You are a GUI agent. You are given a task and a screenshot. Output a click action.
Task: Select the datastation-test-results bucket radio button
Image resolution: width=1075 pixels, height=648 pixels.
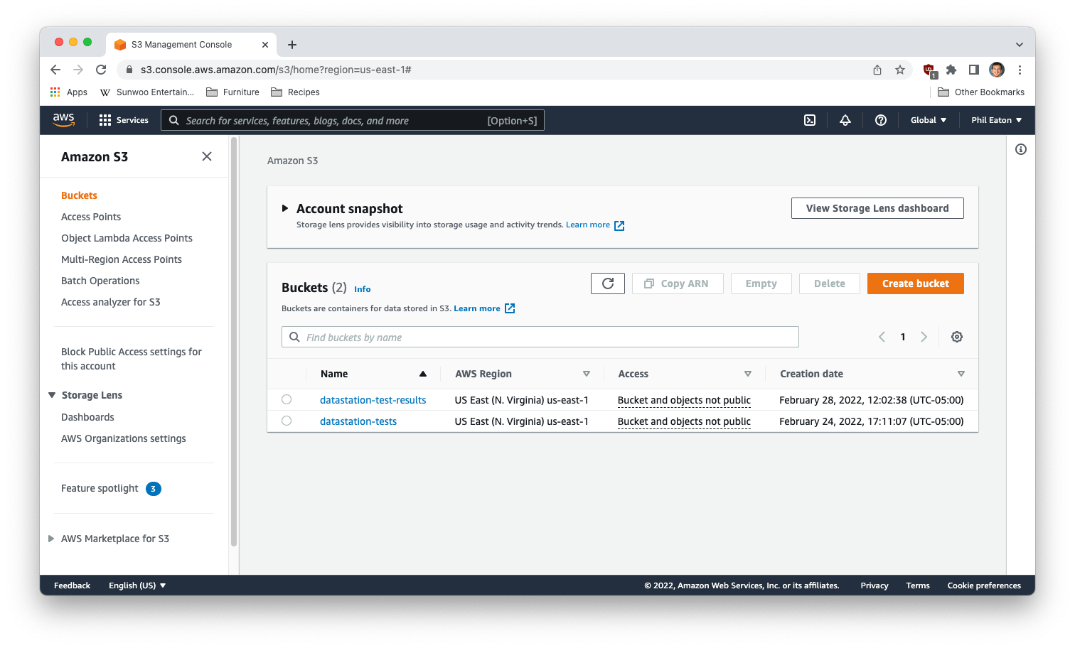coord(287,399)
